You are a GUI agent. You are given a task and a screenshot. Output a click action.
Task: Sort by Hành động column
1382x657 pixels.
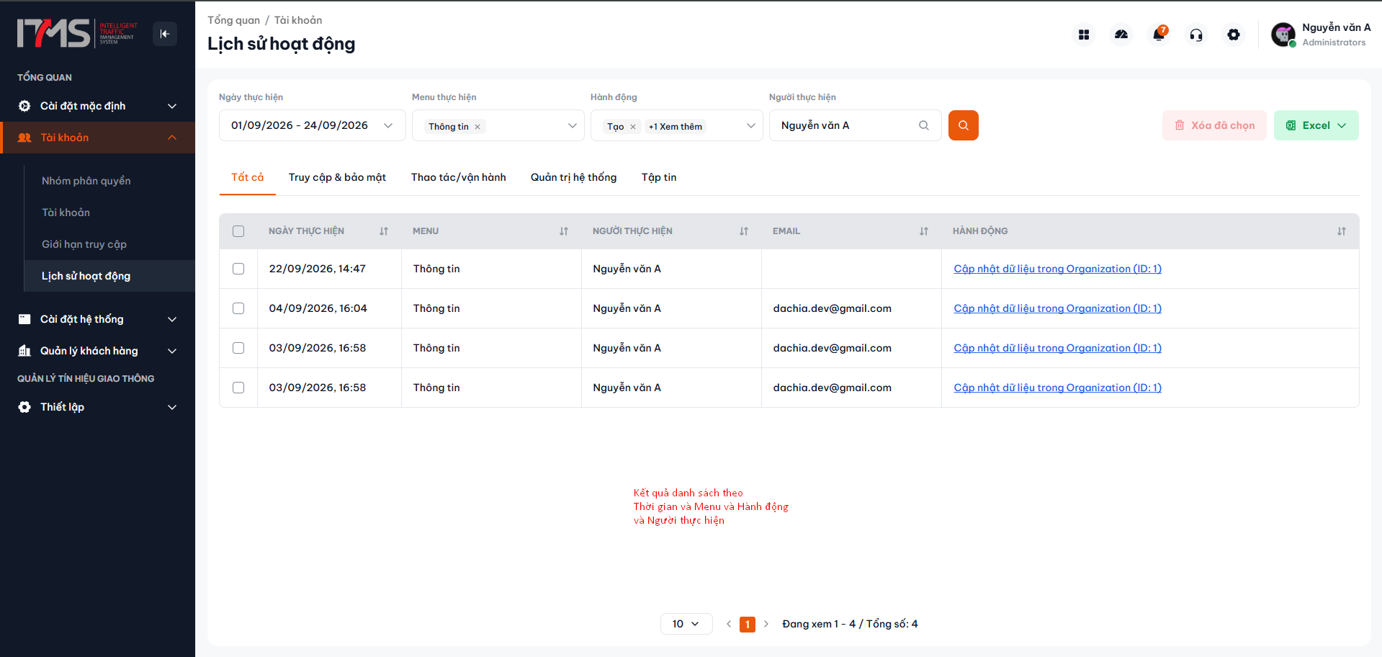click(1342, 231)
